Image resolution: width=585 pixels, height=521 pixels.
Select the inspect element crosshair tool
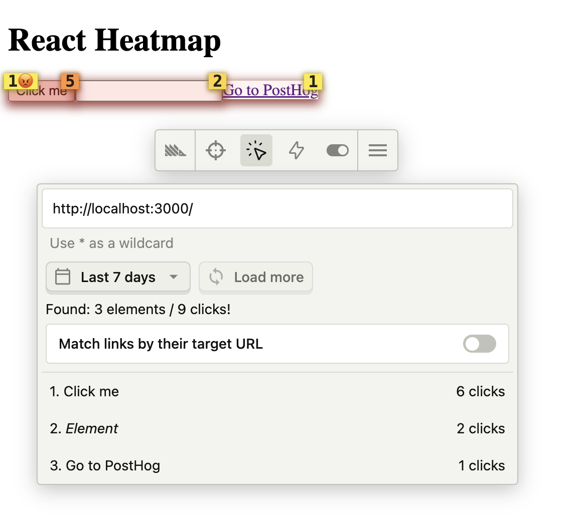pos(215,150)
